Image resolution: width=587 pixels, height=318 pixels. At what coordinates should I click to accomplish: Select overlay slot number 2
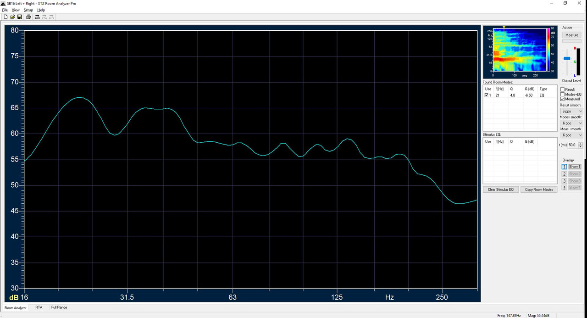565,174
